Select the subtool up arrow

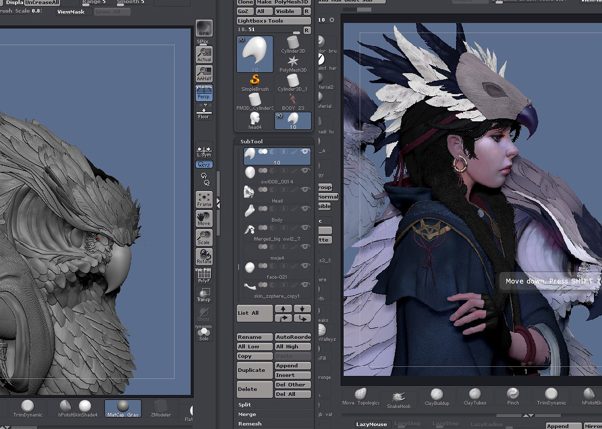(283, 309)
